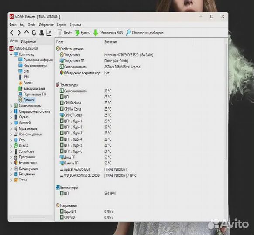The image size is (254, 235).
Task: Open the Сервис menu
Action: (x=62, y=25)
